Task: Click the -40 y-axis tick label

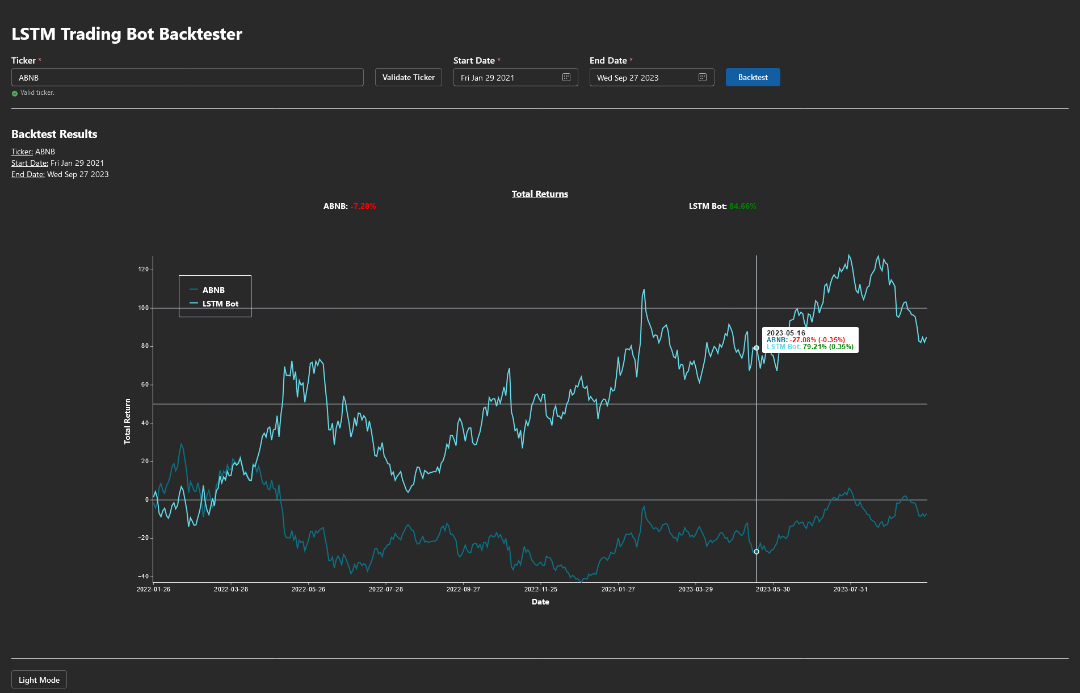Action: [x=143, y=576]
